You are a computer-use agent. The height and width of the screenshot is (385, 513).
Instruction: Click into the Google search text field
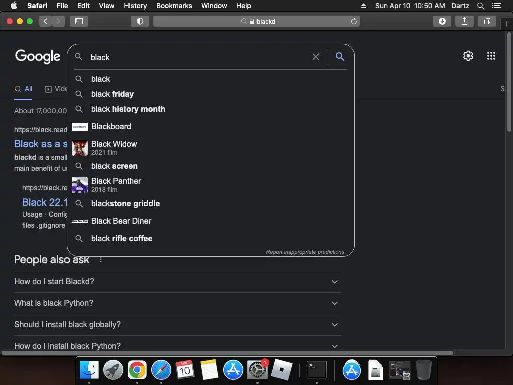[x=199, y=57]
